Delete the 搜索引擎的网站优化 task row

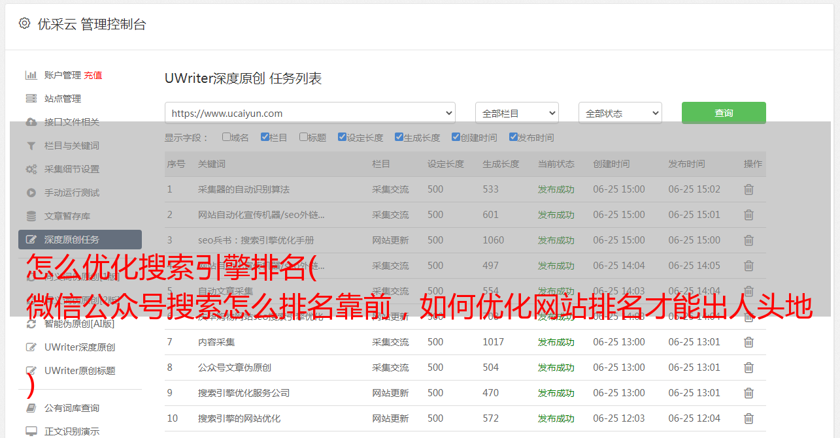(749, 418)
